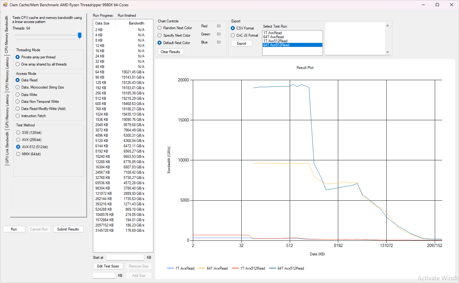Select Random Next Color option

tap(175, 28)
